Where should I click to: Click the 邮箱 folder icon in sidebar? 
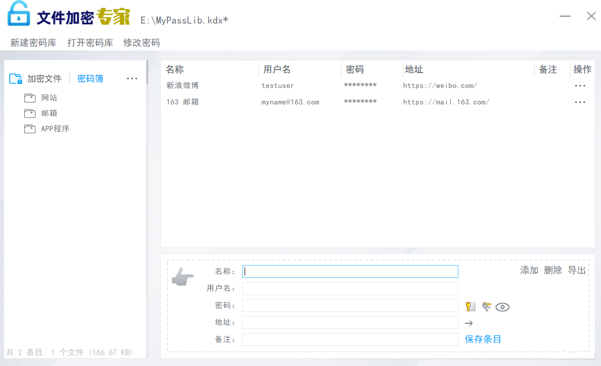pyautogui.click(x=30, y=113)
